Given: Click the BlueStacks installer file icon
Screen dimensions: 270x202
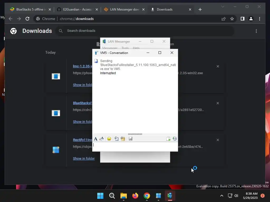Looking at the screenshot, I should coord(56,113).
